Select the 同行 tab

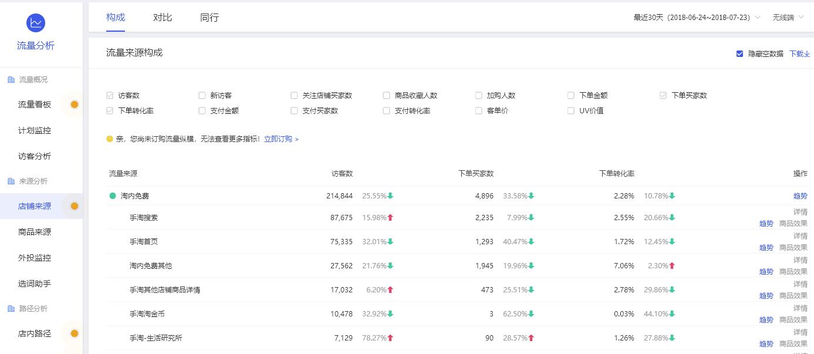(209, 18)
